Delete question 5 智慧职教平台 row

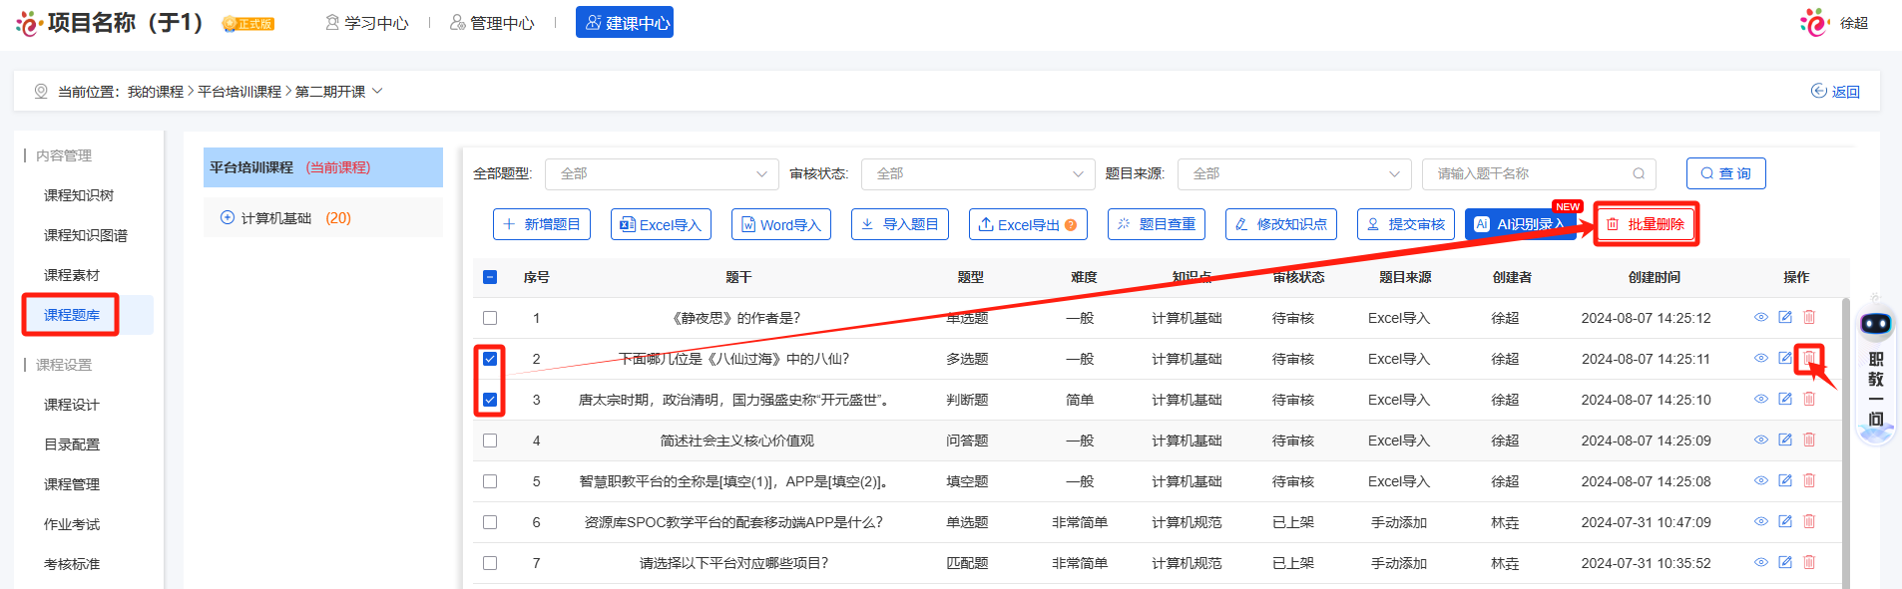[x=1809, y=480]
